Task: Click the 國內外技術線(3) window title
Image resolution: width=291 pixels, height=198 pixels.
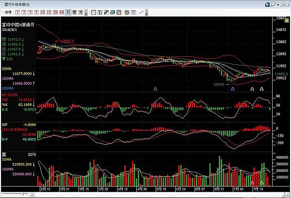Action: pyautogui.click(x=17, y=4)
